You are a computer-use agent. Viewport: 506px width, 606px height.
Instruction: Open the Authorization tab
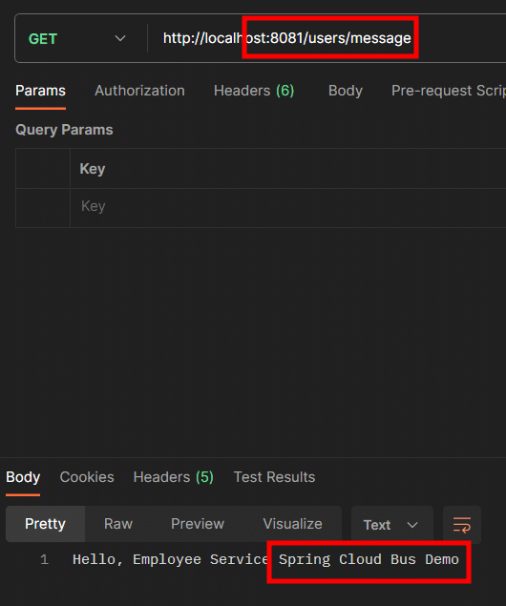[139, 91]
